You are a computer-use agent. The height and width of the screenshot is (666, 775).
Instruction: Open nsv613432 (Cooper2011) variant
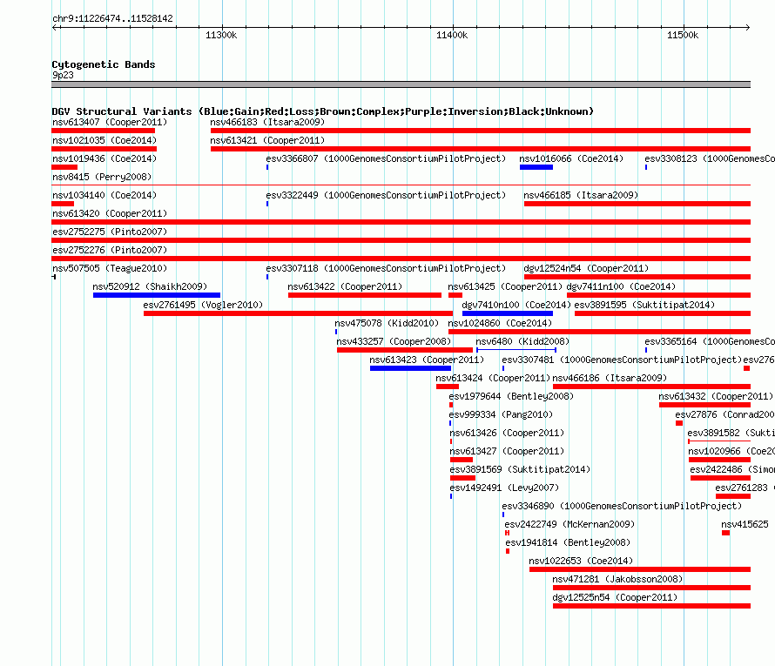pos(716,396)
